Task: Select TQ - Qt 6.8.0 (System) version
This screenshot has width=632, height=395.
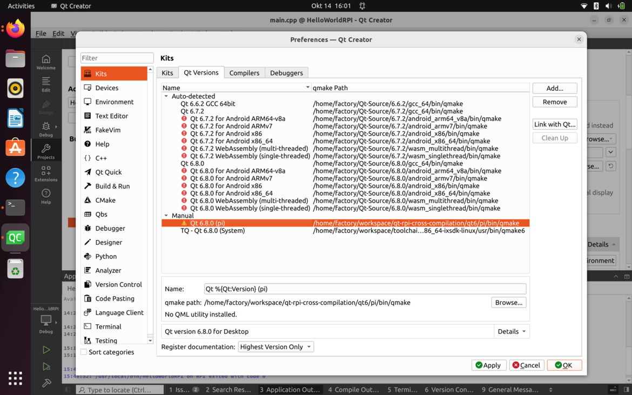Action: [x=345, y=231]
